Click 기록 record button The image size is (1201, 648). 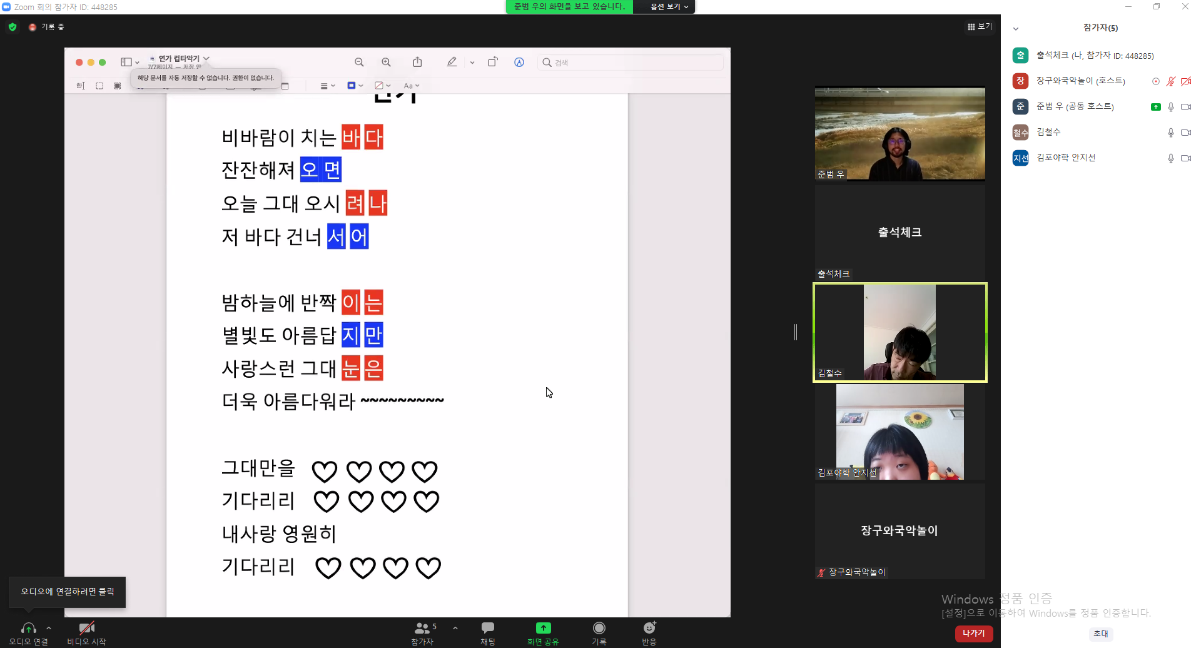click(x=599, y=633)
